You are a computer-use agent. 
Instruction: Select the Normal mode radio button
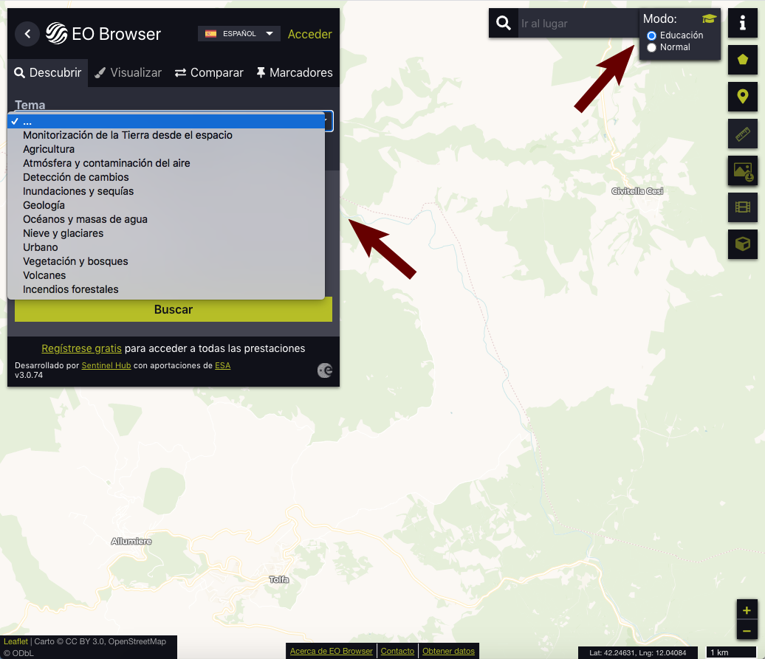tap(652, 47)
